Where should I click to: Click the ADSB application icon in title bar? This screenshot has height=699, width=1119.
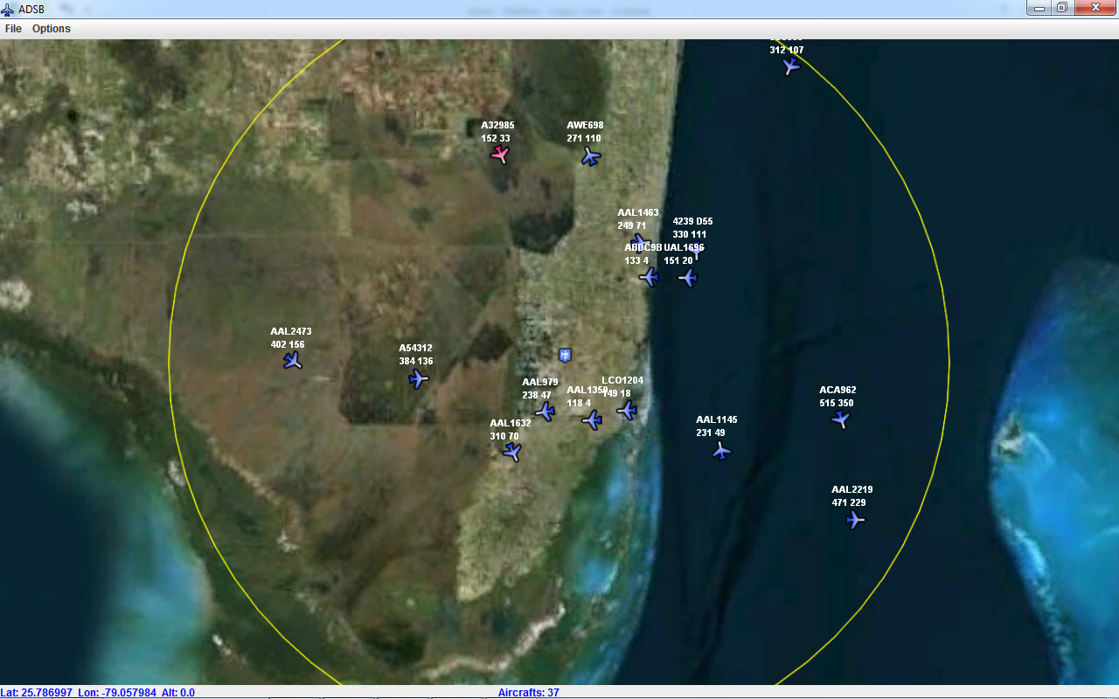coord(8,9)
